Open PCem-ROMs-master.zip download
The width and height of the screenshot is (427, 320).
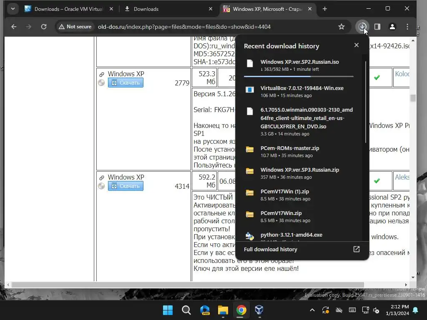pyautogui.click(x=299, y=152)
